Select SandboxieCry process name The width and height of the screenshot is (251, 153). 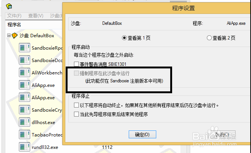(47, 110)
